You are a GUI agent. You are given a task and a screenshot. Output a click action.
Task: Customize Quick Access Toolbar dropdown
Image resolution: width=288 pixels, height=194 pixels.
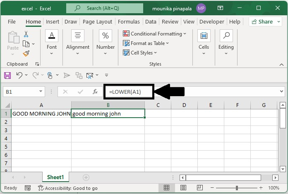(x=106, y=75)
